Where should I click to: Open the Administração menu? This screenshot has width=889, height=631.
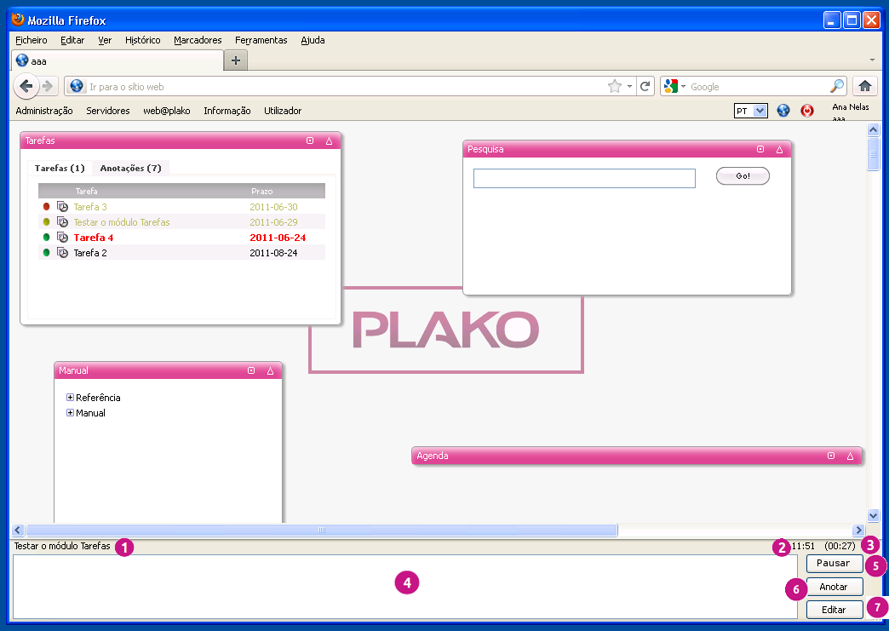click(x=44, y=111)
